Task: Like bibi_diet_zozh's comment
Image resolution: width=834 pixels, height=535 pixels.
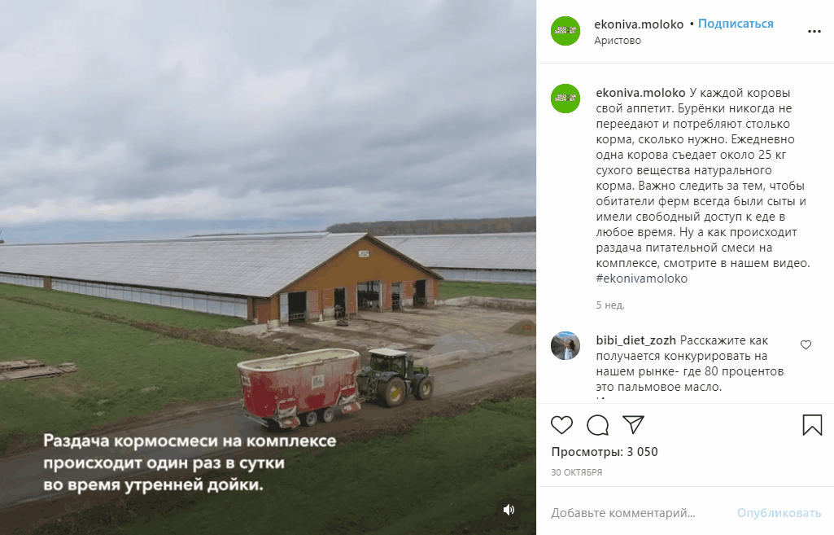Action: pyautogui.click(x=806, y=345)
